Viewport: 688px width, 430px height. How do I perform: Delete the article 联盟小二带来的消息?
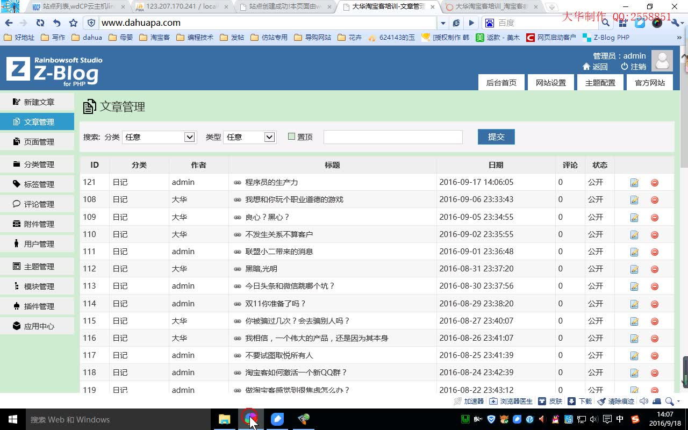click(654, 252)
